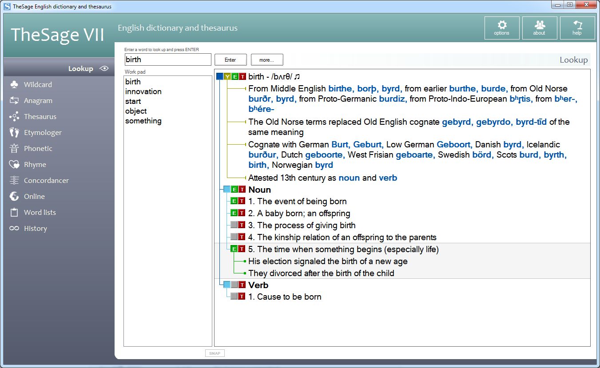Click red T icon beside 'Cause to be born'
This screenshot has height=368, width=600.
pos(242,297)
